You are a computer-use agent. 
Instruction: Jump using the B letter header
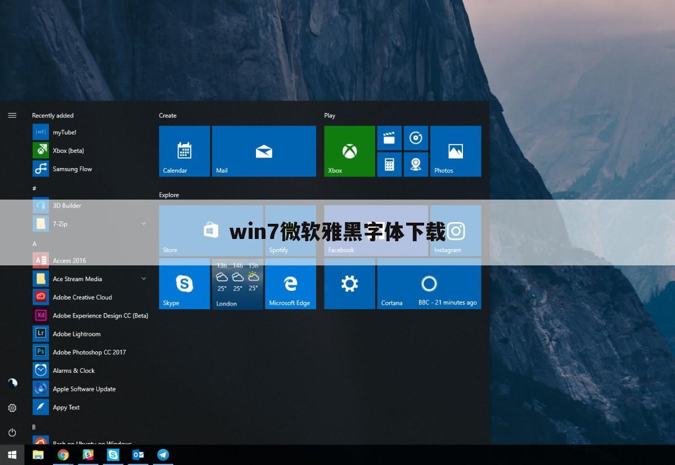coord(34,427)
